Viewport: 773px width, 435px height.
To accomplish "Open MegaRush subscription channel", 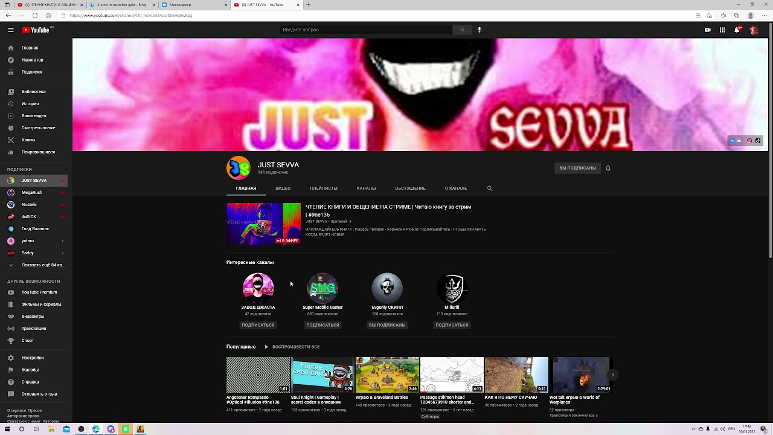I will coord(34,192).
